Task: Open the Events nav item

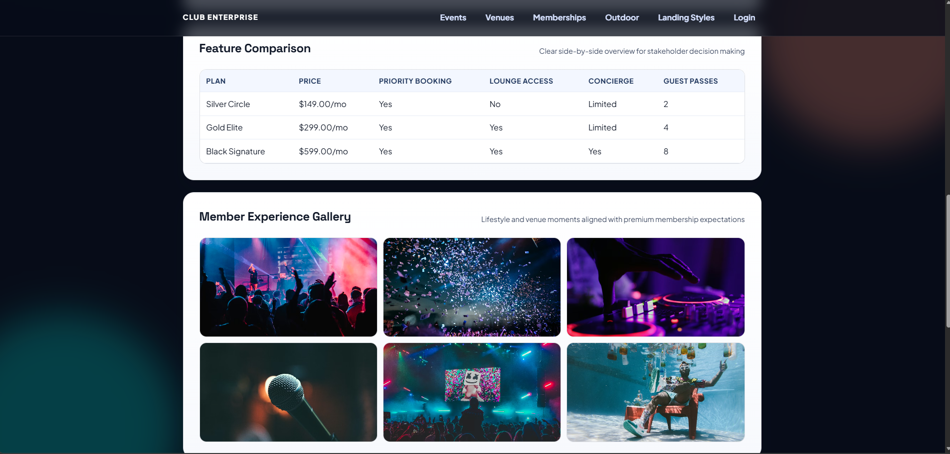Action: point(453,17)
